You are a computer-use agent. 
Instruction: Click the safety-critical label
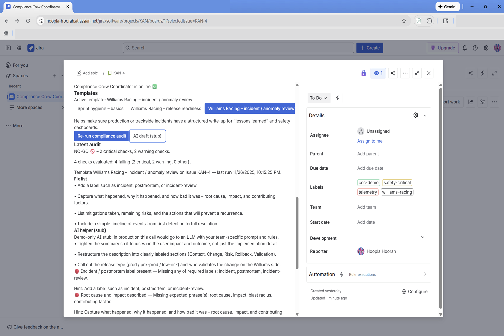397,183
